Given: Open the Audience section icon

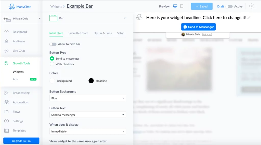Looking at the screenshot, I should point(6,41).
